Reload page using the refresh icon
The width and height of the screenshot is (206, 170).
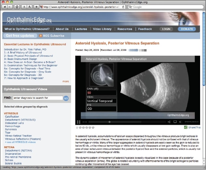coord(123,7)
